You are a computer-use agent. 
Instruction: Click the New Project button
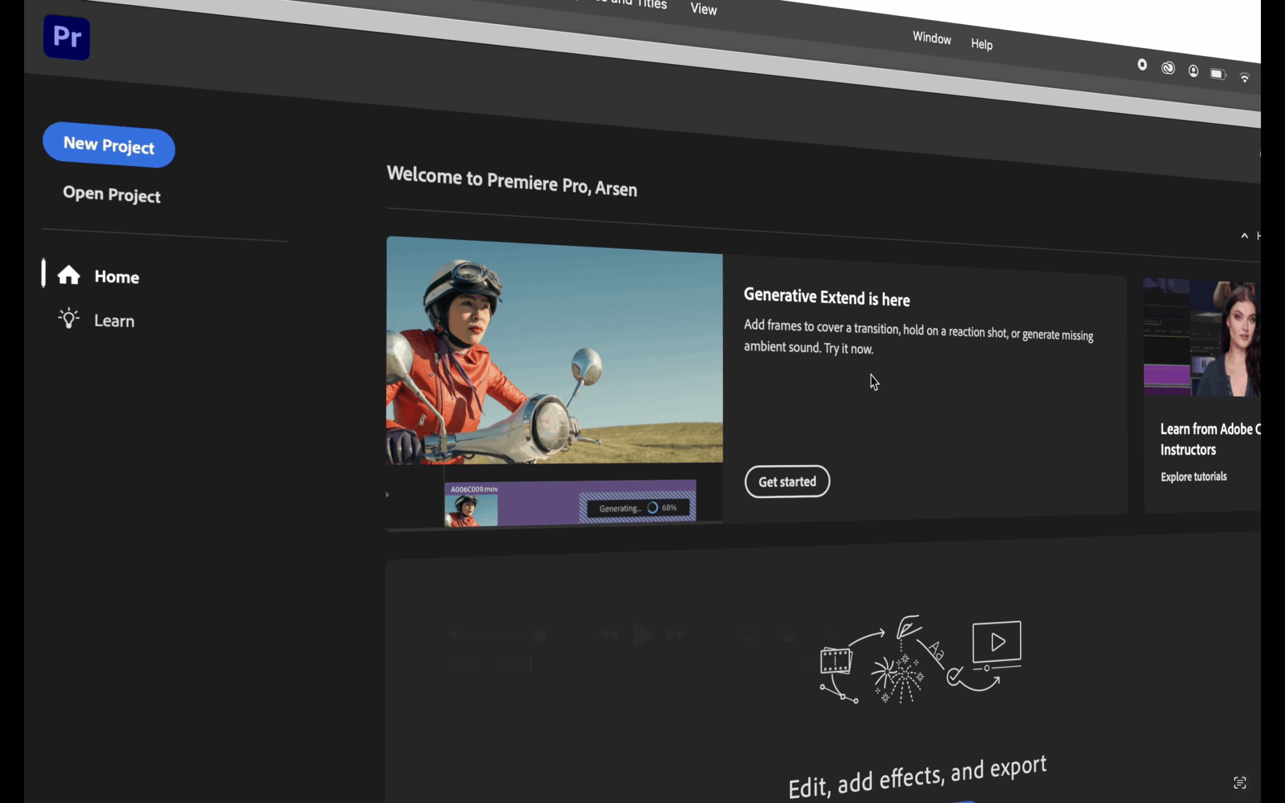tap(109, 145)
